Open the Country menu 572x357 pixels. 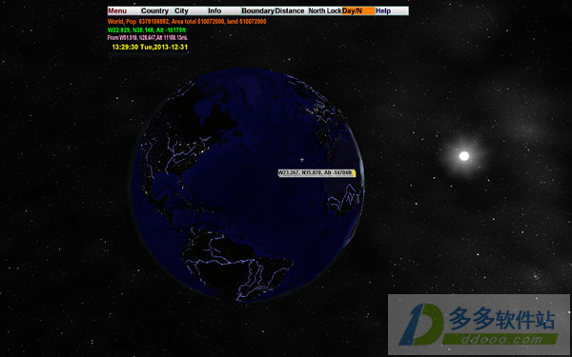tap(157, 10)
